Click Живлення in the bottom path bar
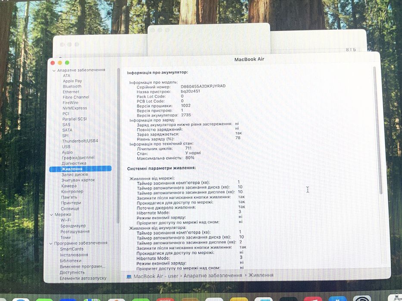 [261, 275]
